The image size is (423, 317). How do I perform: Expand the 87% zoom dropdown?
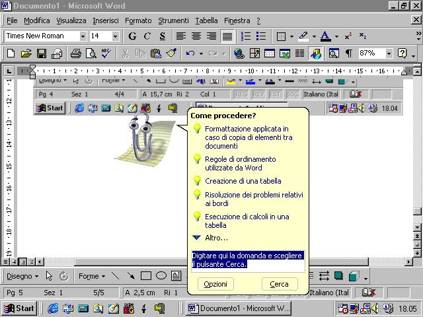pos(389,53)
